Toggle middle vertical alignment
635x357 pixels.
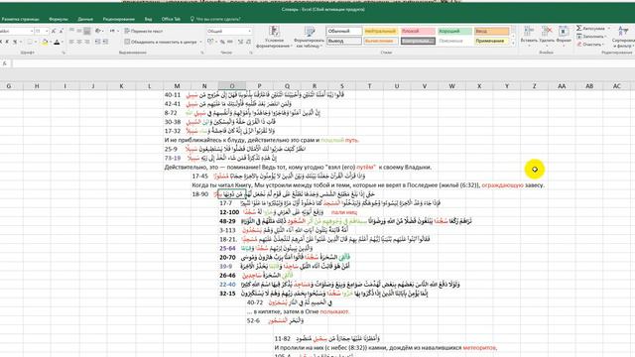[79, 31]
